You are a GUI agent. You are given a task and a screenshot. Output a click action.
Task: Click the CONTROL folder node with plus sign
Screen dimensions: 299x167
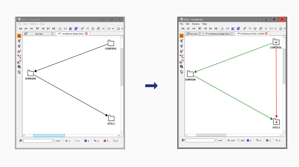(x=276, y=42)
